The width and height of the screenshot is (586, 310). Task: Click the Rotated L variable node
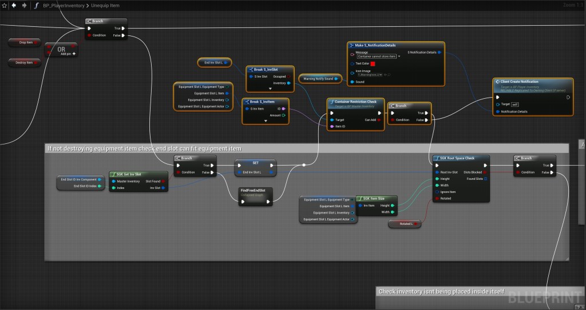tap(404, 224)
